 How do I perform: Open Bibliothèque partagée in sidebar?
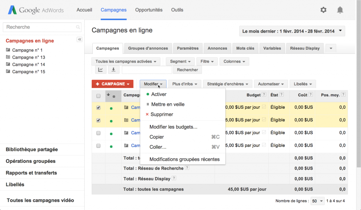click(32, 149)
